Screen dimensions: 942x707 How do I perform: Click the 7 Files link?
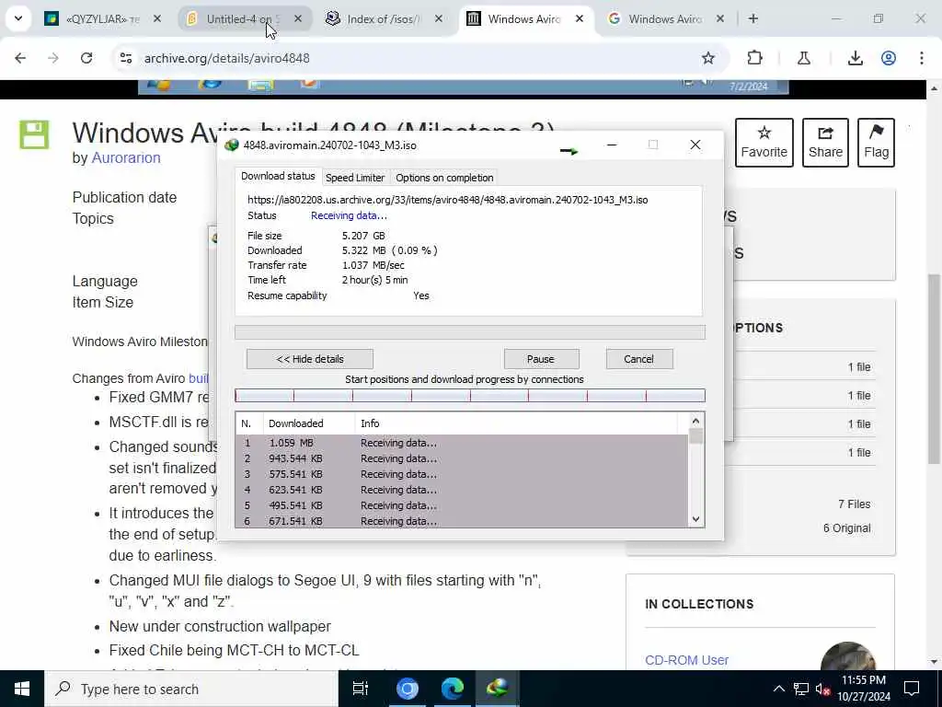(855, 504)
